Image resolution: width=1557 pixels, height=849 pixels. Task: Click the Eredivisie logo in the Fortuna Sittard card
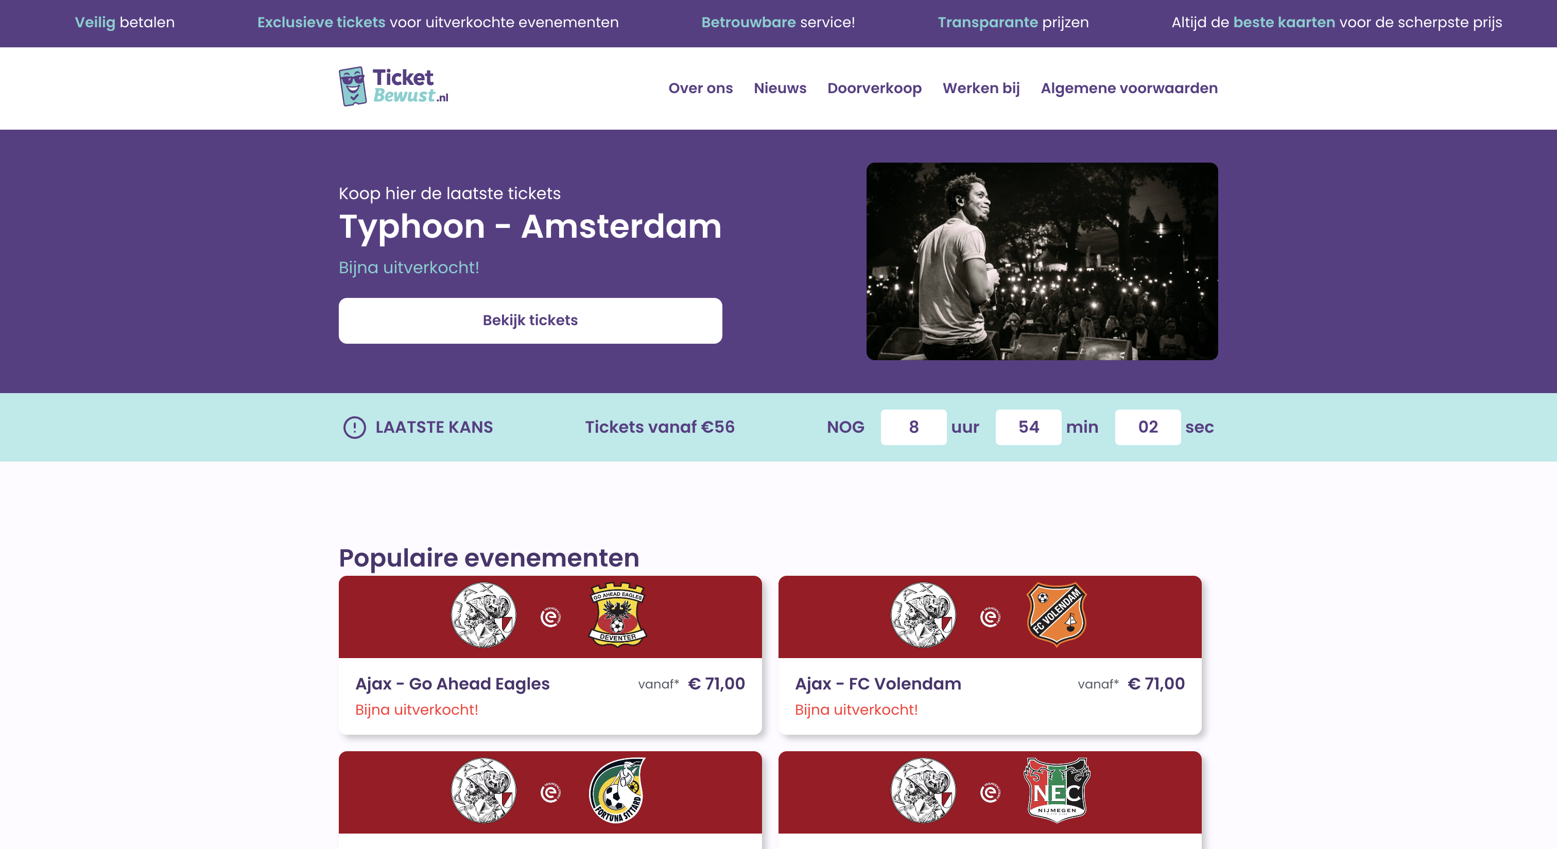tap(550, 792)
